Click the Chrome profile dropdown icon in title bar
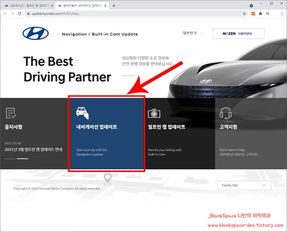The width and height of the screenshot is (287, 232). (251, 6)
